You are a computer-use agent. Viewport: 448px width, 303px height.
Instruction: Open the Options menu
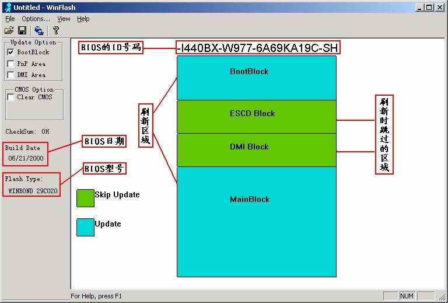36,19
